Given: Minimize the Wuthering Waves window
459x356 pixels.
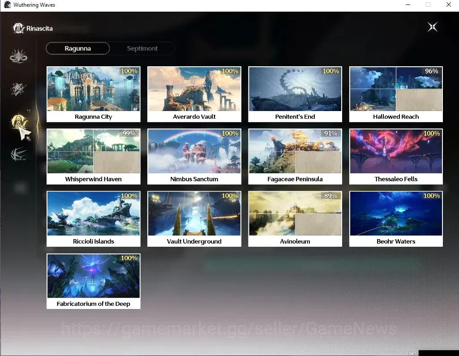Looking at the screenshot, I should point(408,4).
